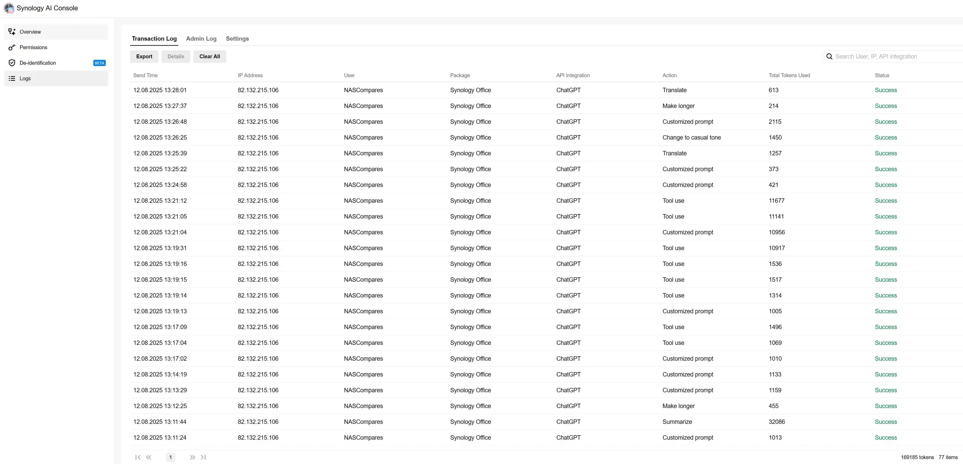Select the row sent at 13:19:15
The height and width of the screenshot is (464, 963).
click(x=547, y=280)
